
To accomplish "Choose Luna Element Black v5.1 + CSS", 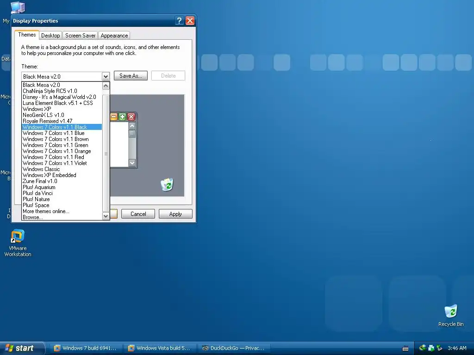I will click(62, 103).
